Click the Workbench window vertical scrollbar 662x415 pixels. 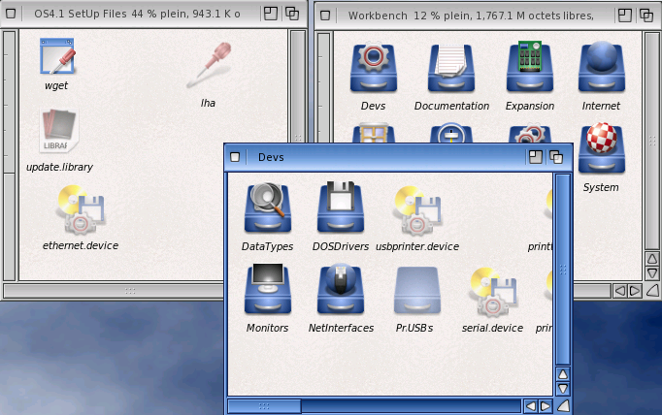pos(652,141)
